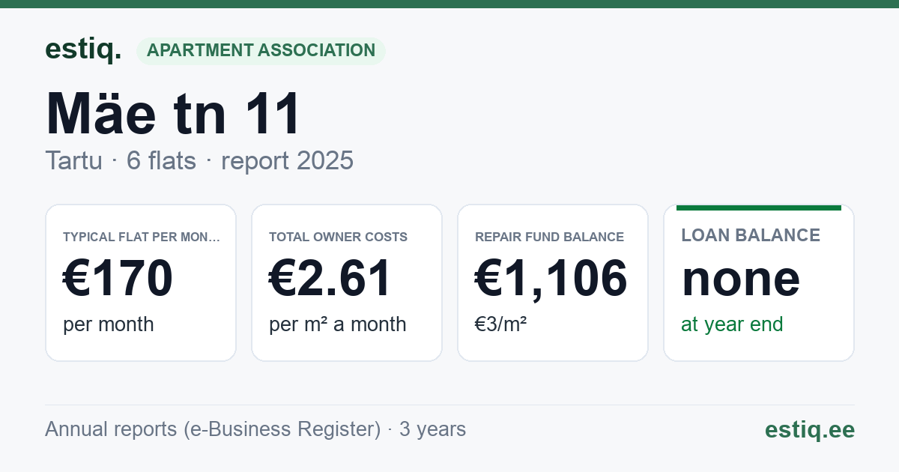The width and height of the screenshot is (899, 472).
Task: Click the TYPICAL FLAT PER MON… label
Action: (x=142, y=237)
